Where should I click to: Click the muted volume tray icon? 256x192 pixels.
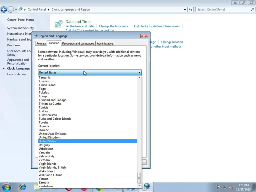tap(231, 187)
